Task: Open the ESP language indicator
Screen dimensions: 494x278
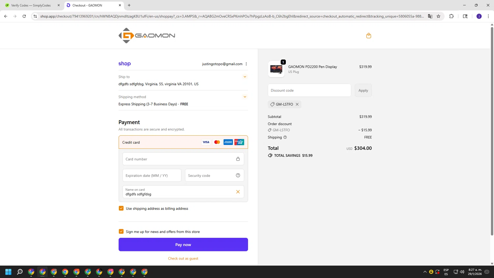Action: [446, 272]
